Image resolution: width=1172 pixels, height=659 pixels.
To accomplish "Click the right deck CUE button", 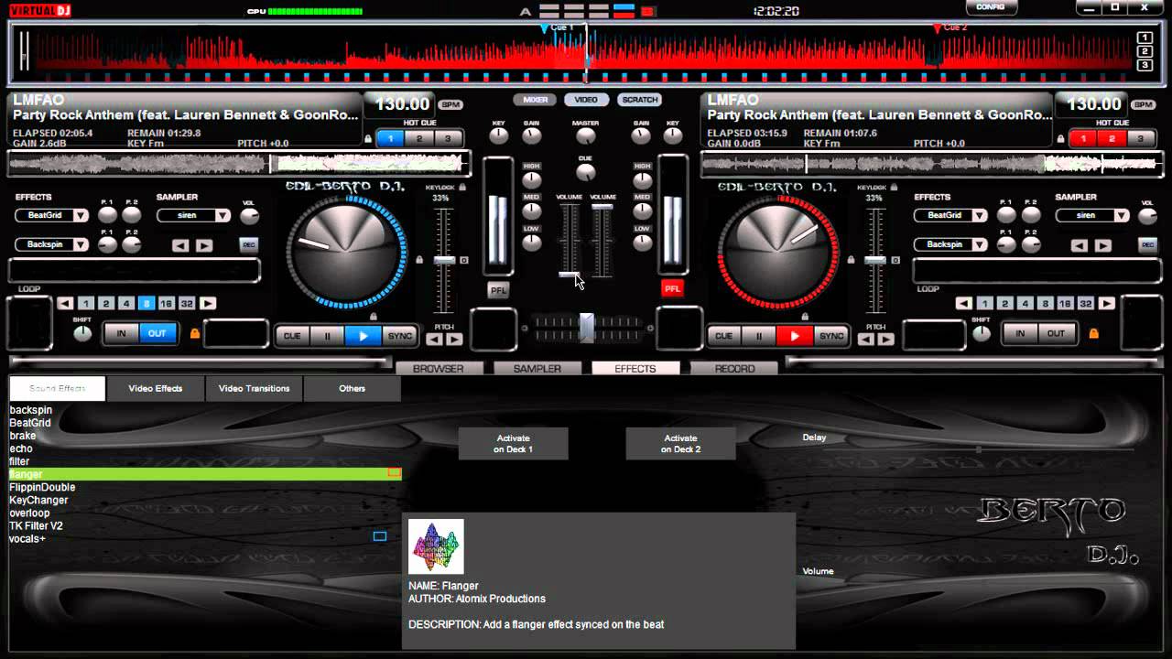I will 723,336.
